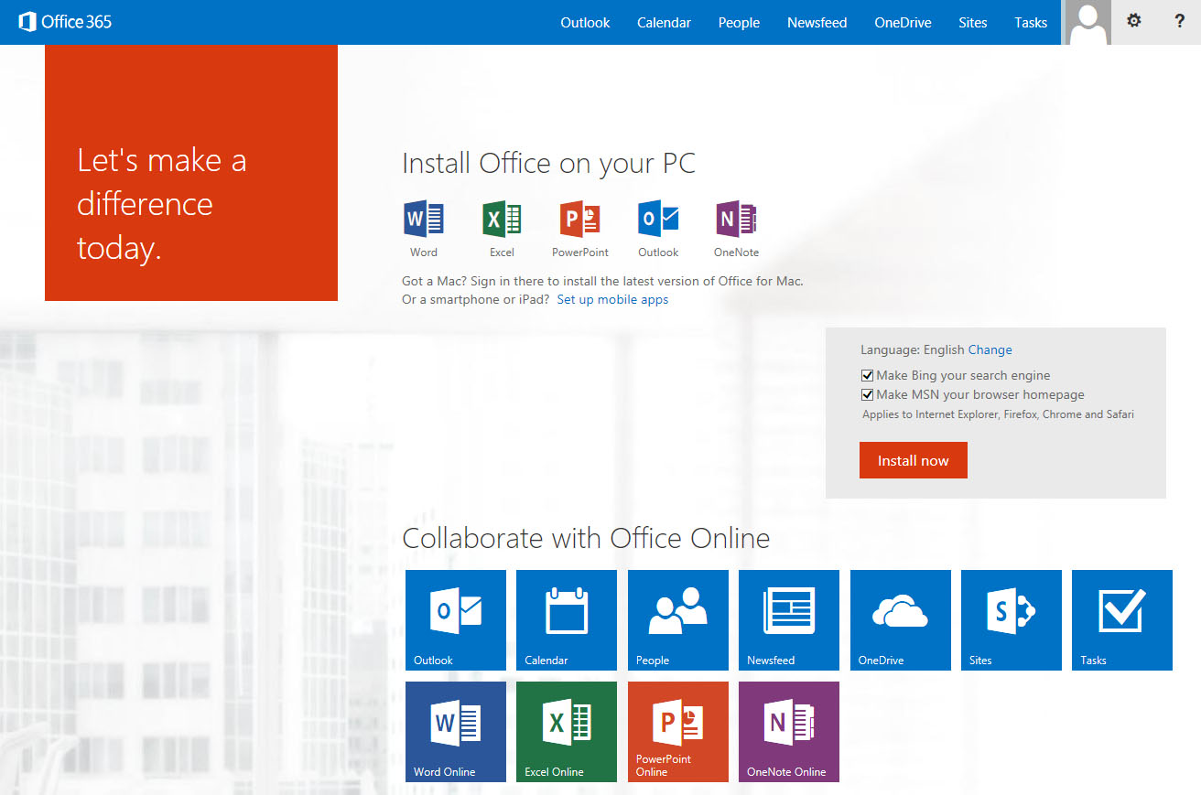Click the Outlook install icon
The height and width of the screenshot is (795, 1201).
point(658,220)
